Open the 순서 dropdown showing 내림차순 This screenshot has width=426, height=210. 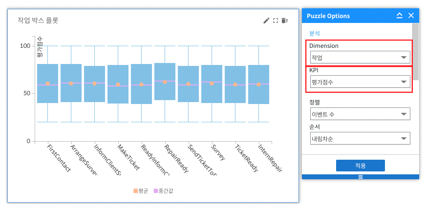[x=360, y=139]
